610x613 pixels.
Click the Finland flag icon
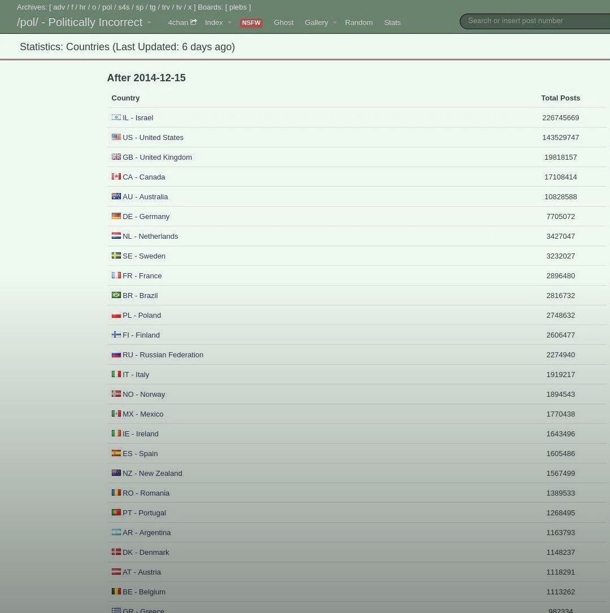pyautogui.click(x=116, y=334)
